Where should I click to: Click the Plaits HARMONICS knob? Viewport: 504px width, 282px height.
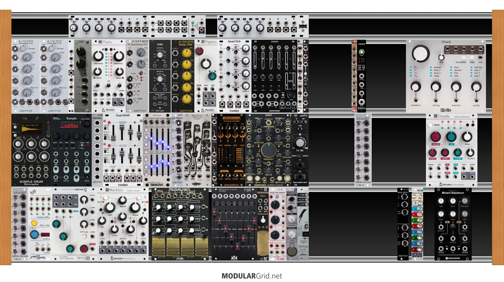pos(119,56)
